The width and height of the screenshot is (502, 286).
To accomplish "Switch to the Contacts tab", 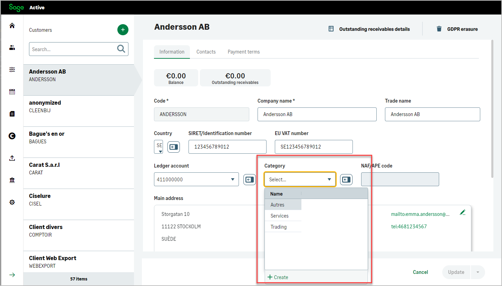I will coord(206,52).
